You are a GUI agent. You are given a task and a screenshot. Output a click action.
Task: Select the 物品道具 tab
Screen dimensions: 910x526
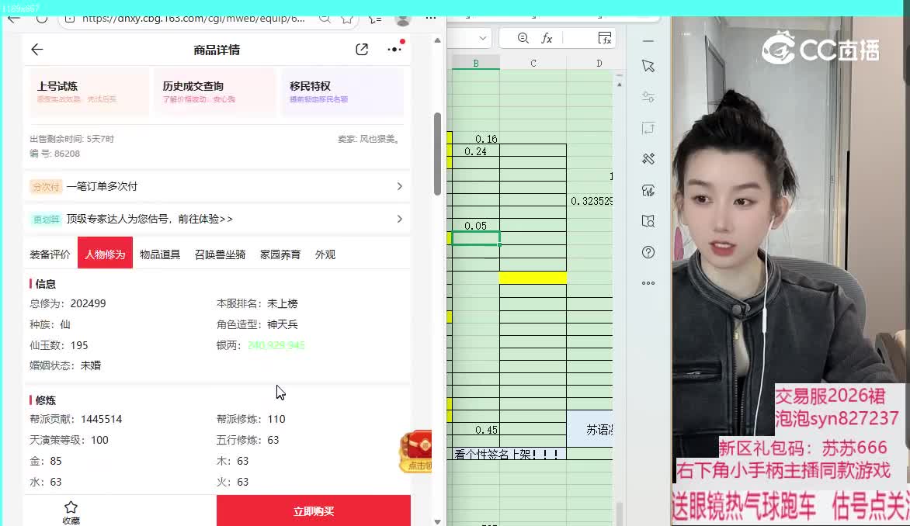pyautogui.click(x=160, y=254)
